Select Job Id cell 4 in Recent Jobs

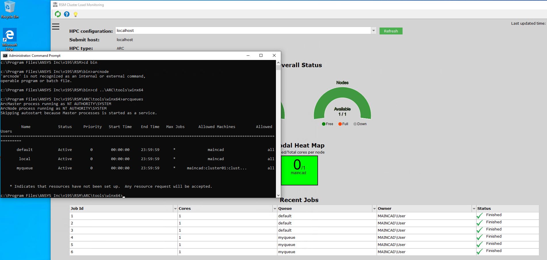point(123,237)
